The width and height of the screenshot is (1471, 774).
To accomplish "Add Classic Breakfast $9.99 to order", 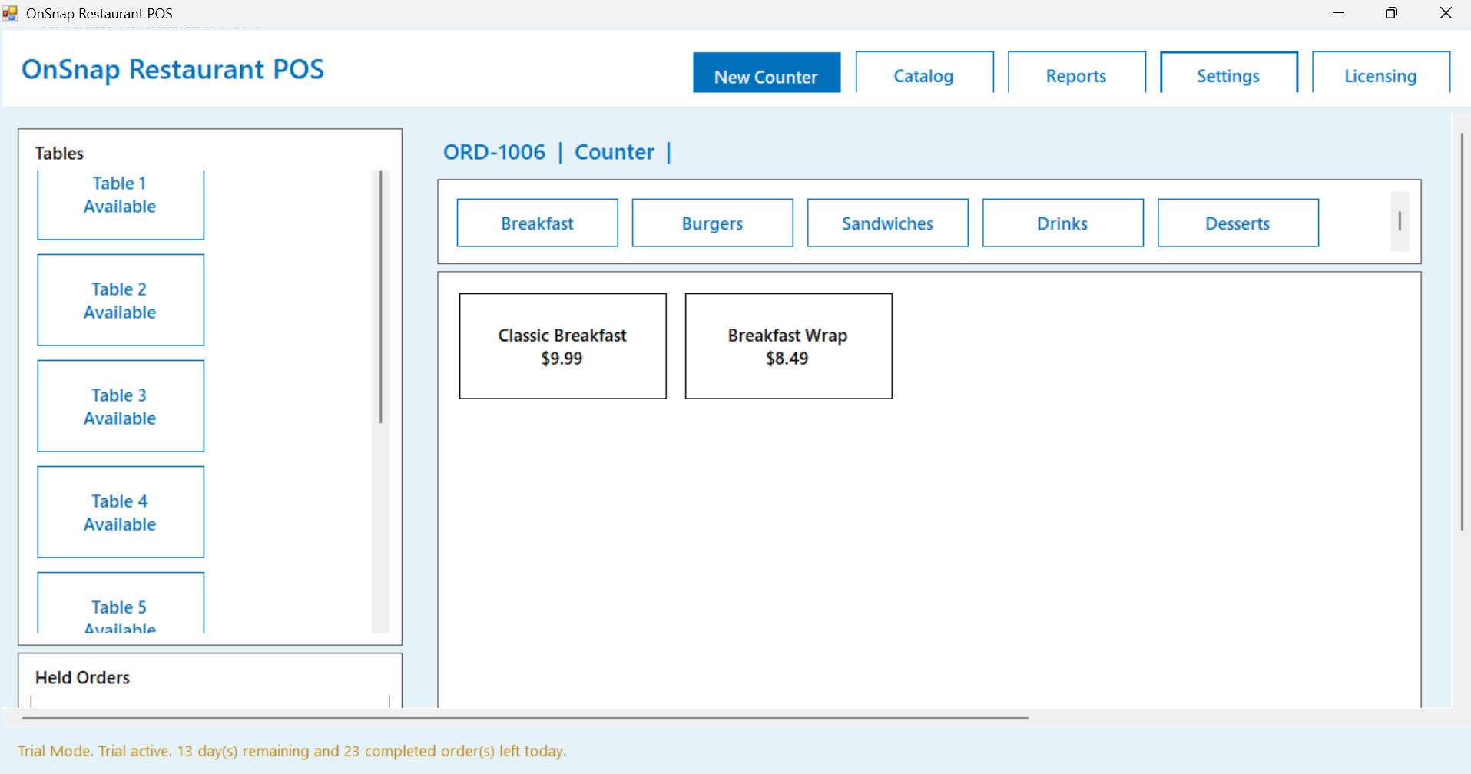I will (562, 346).
